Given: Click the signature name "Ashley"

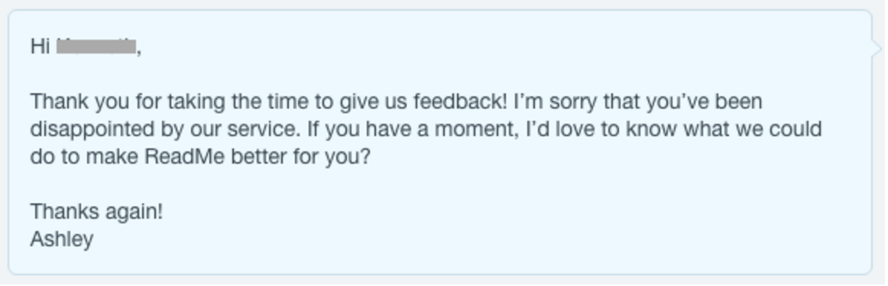Looking at the screenshot, I should [x=62, y=239].
